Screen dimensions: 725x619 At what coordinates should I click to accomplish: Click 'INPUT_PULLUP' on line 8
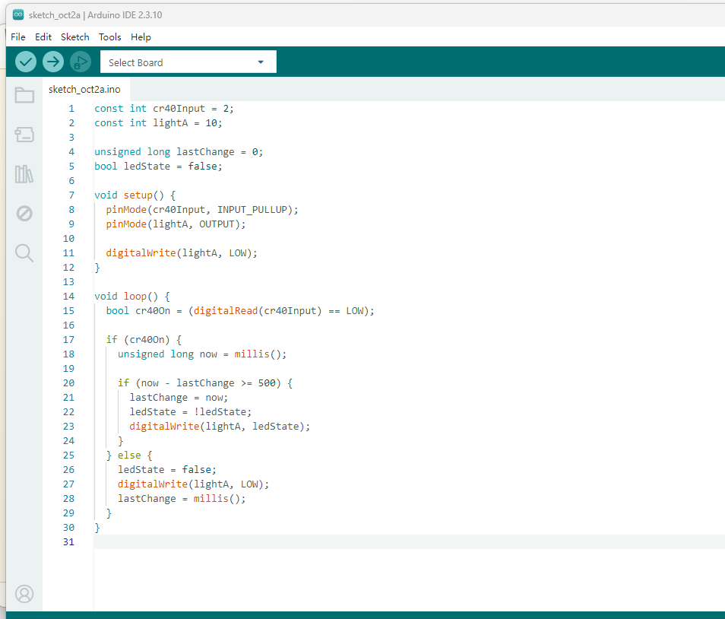coord(252,210)
